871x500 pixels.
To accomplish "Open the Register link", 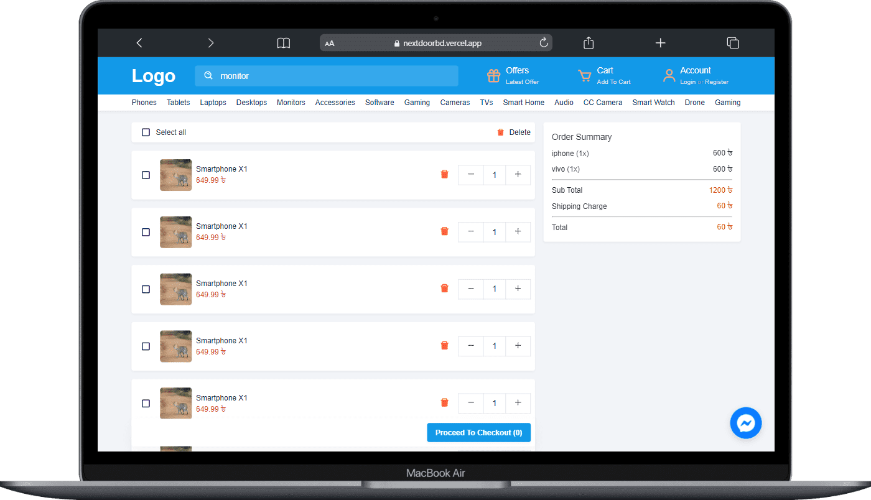I will pos(717,82).
